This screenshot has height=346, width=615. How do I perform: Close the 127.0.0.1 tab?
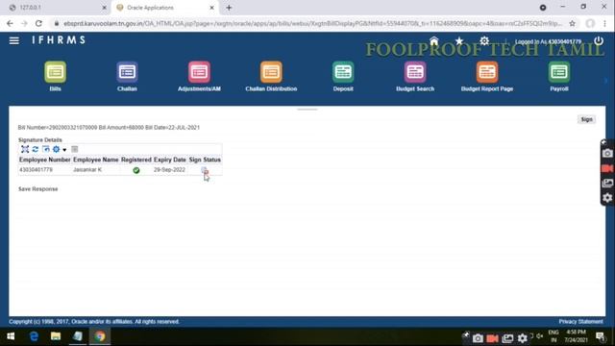(x=105, y=8)
